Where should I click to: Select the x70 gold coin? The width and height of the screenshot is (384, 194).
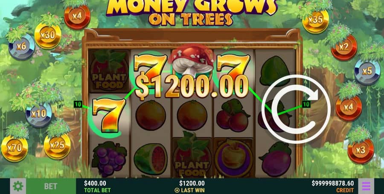(x=15, y=148)
